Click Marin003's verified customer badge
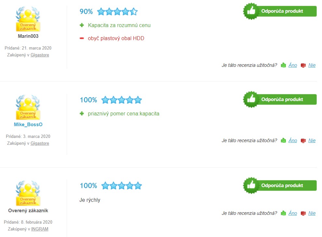322x237 pixels. 28,19
